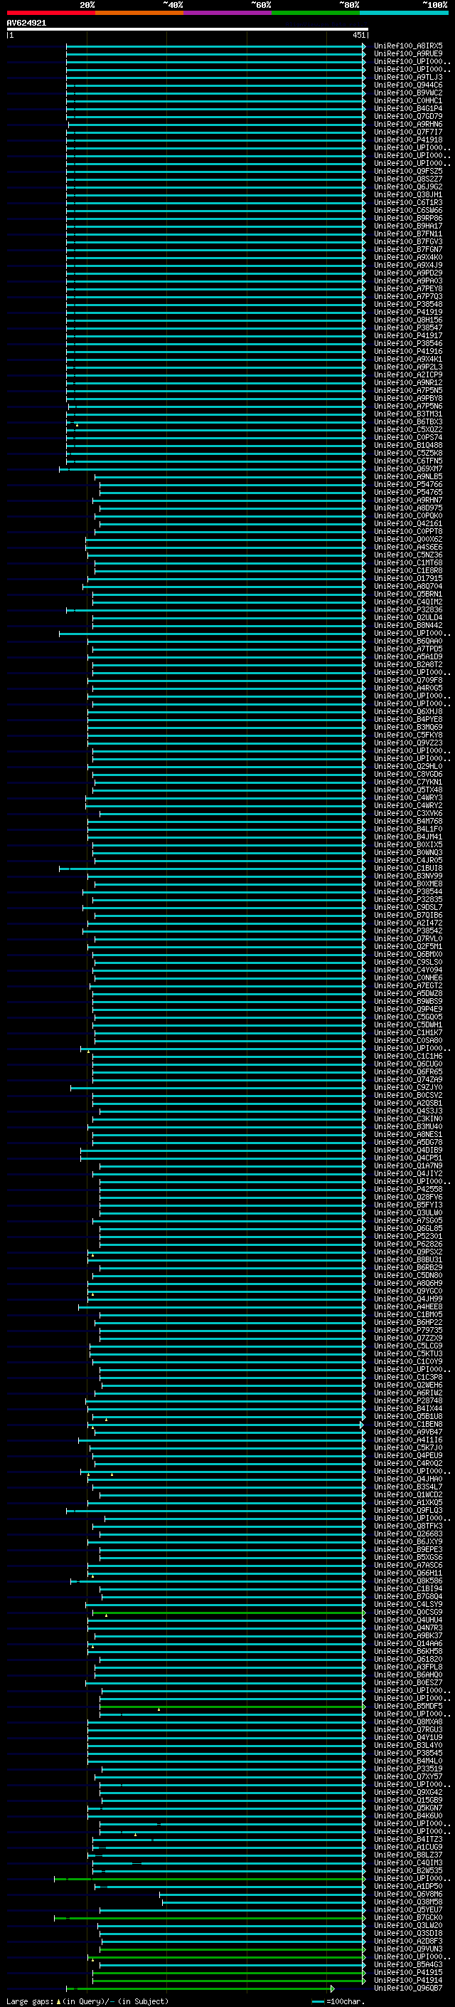This screenshot has height=2007, width=455.
Task: Click label UniRef100_Q7F7I7
Action: [x=408, y=132]
